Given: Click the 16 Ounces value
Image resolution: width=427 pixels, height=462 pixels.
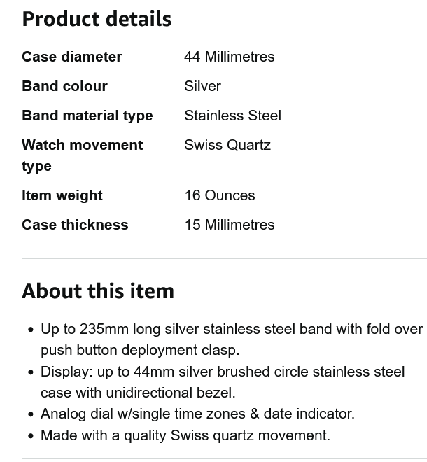Looking at the screenshot, I should 219,195.
